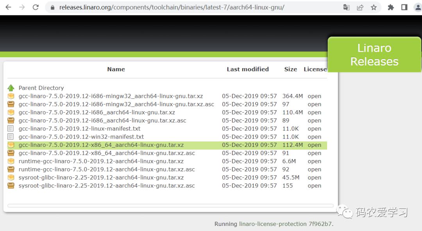Go forward in browser history

tap(22, 7)
